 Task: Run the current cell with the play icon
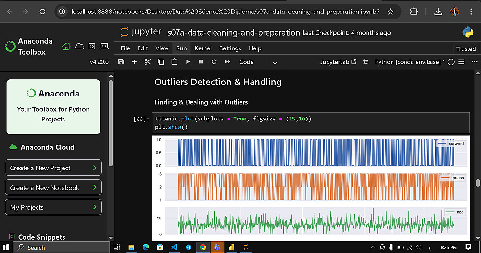(188, 62)
